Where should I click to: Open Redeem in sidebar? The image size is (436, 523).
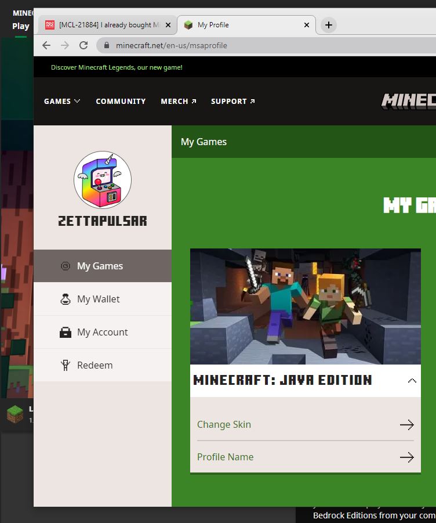pyautogui.click(x=103, y=365)
